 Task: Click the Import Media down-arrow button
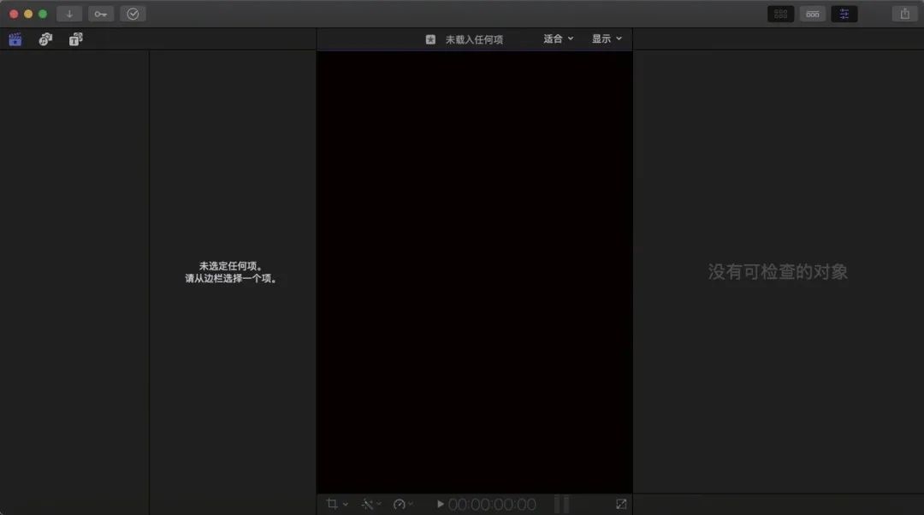[69, 14]
